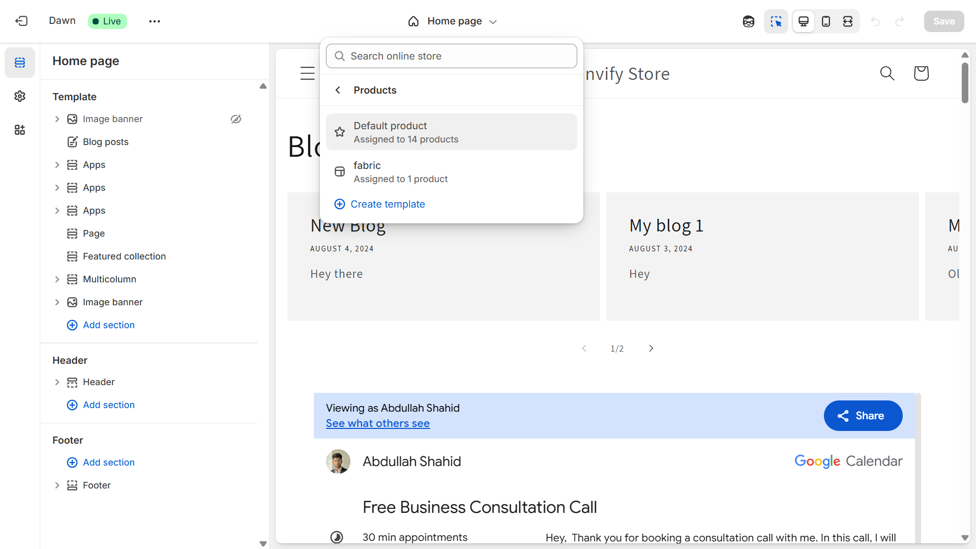Expand the Header section tree item

[x=57, y=382]
